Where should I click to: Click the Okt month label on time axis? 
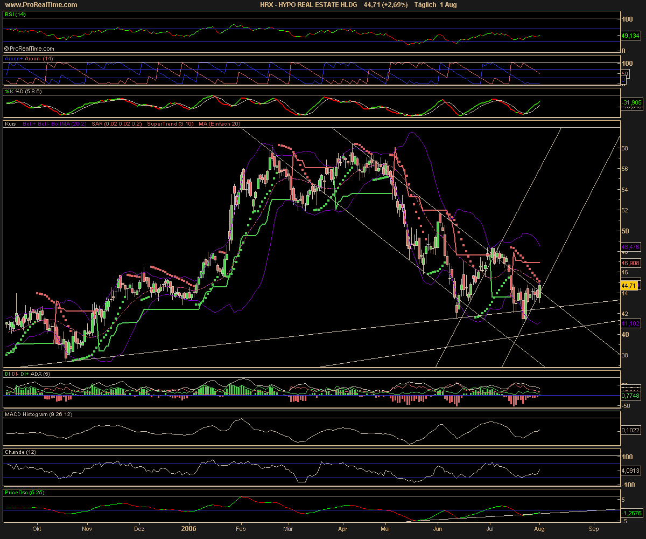point(37,529)
